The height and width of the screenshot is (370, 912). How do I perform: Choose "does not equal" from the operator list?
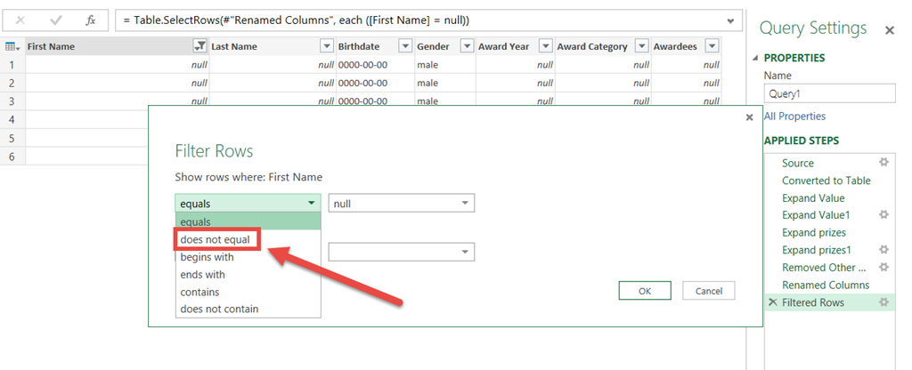click(x=217, y=239)
